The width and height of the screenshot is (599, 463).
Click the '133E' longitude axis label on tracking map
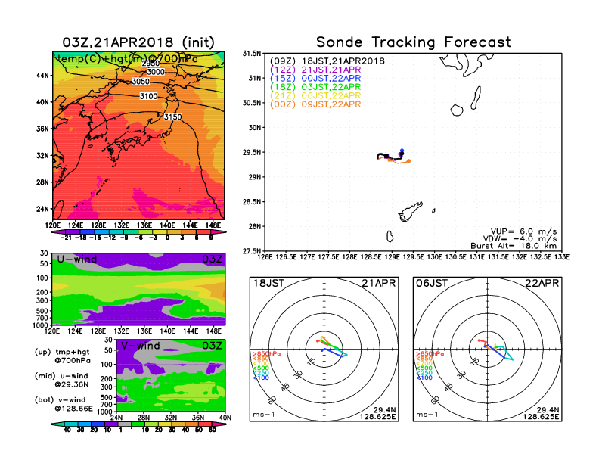point(562,257)
